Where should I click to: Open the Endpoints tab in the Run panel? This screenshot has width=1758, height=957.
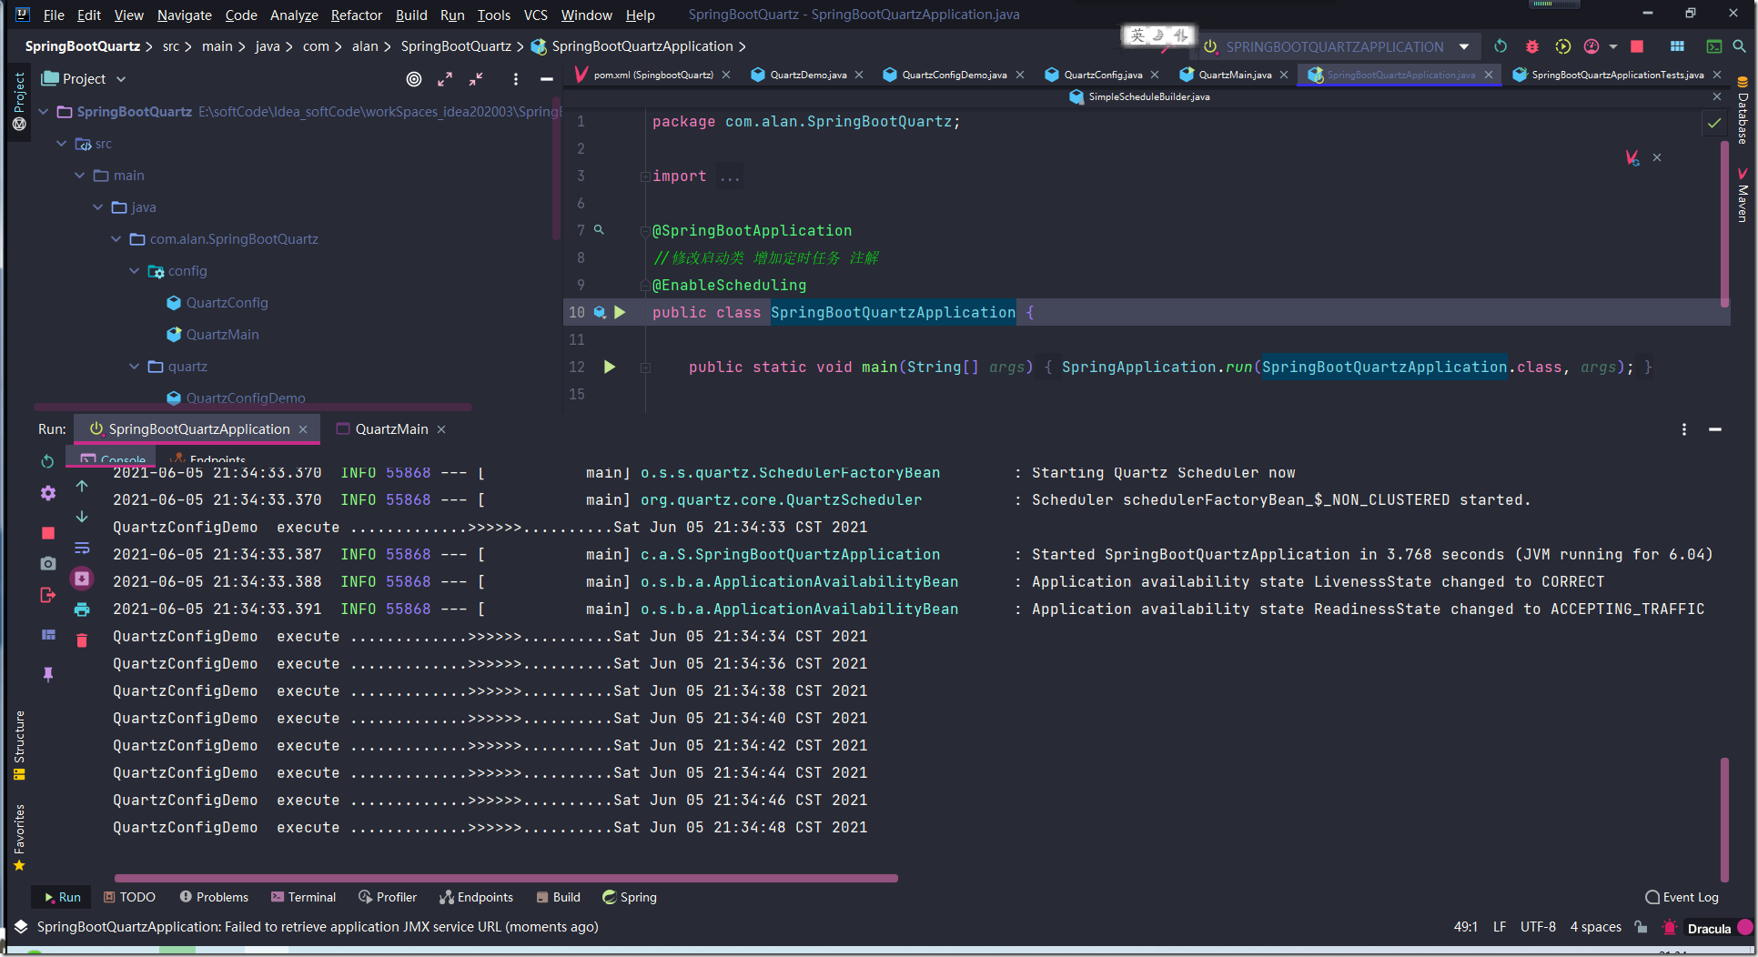click(x=207, y=459)
